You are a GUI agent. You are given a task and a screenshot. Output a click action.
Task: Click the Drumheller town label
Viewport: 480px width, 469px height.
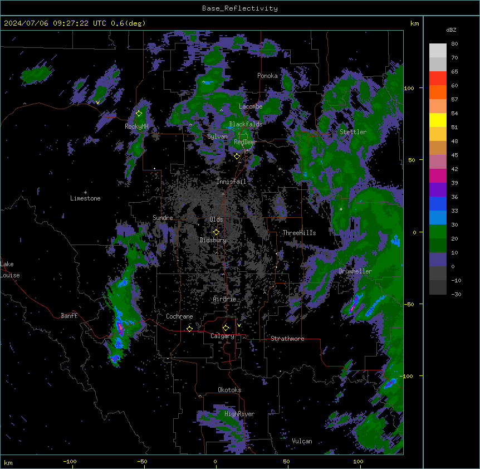355,271
